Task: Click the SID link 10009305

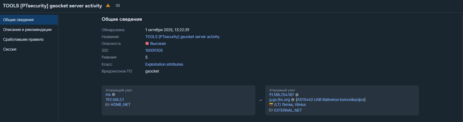Action: (154, 50)
